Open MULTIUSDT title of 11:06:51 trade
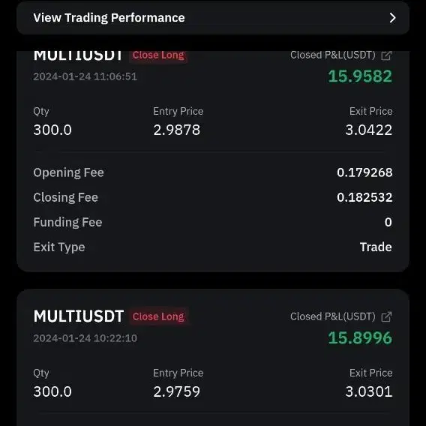Screen dimensions: 426x426 pos(78,56)
